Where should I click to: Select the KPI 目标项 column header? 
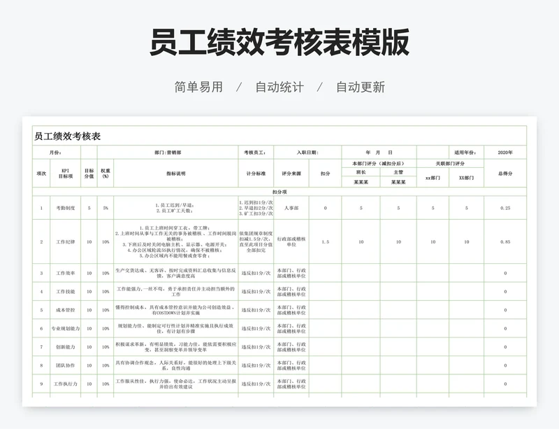65,174
